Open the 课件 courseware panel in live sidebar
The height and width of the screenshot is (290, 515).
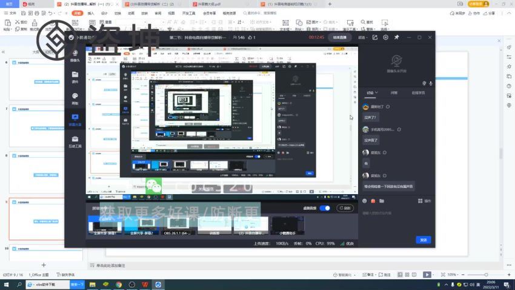pos(75,77)
